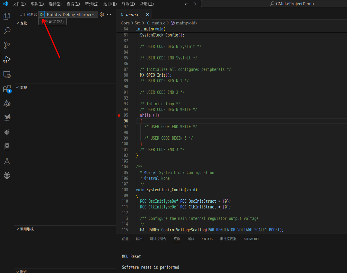This screenshot has height=273, width=347.
Task: Click the HAL_PWREx_ControlVoltageScaling call line
Action: tap(212, 230)
